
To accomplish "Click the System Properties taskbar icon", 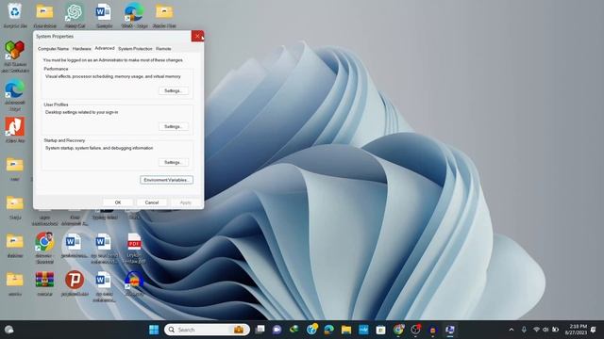I will 450,330.
